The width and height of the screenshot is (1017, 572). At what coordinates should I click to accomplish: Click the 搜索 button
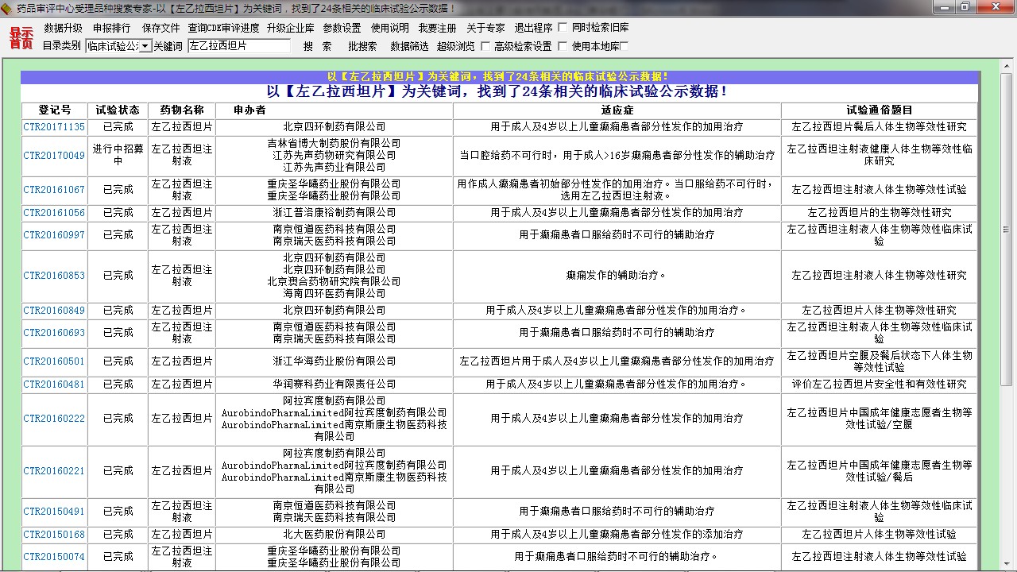[x=318, y=46]
